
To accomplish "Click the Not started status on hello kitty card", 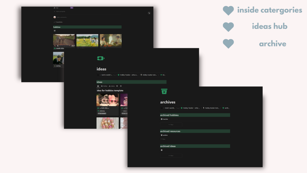I will 102,113.
